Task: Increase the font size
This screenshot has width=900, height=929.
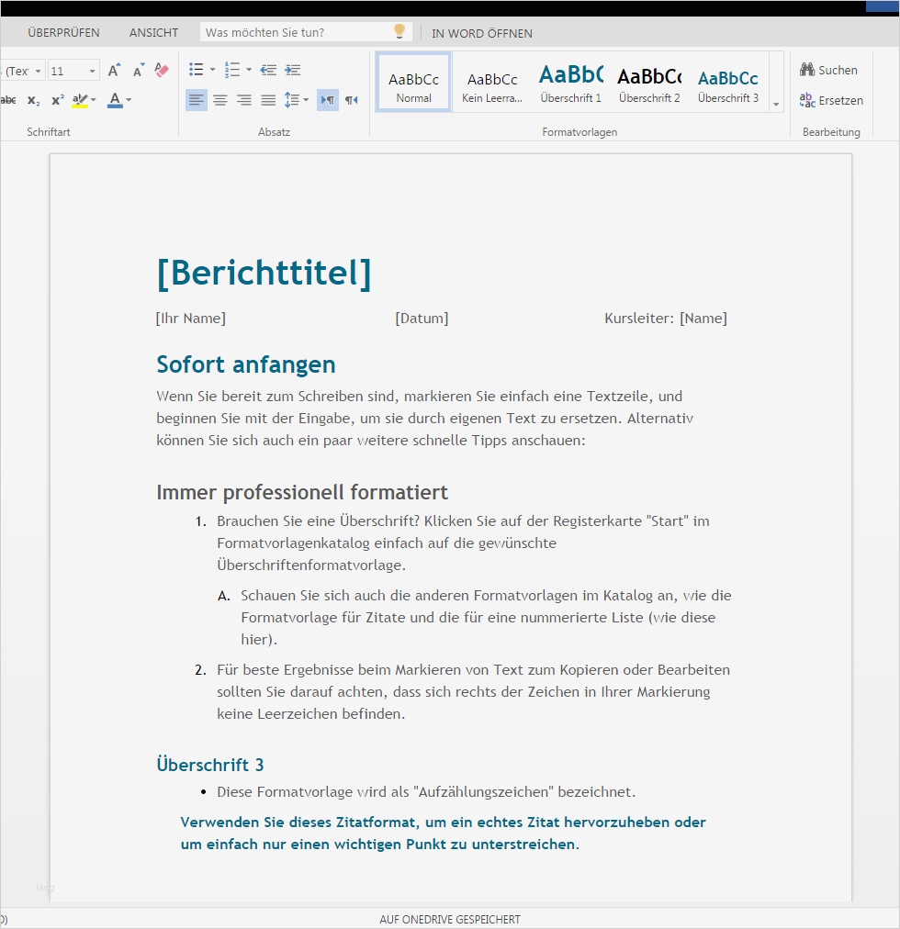Action: pos(113,70)
